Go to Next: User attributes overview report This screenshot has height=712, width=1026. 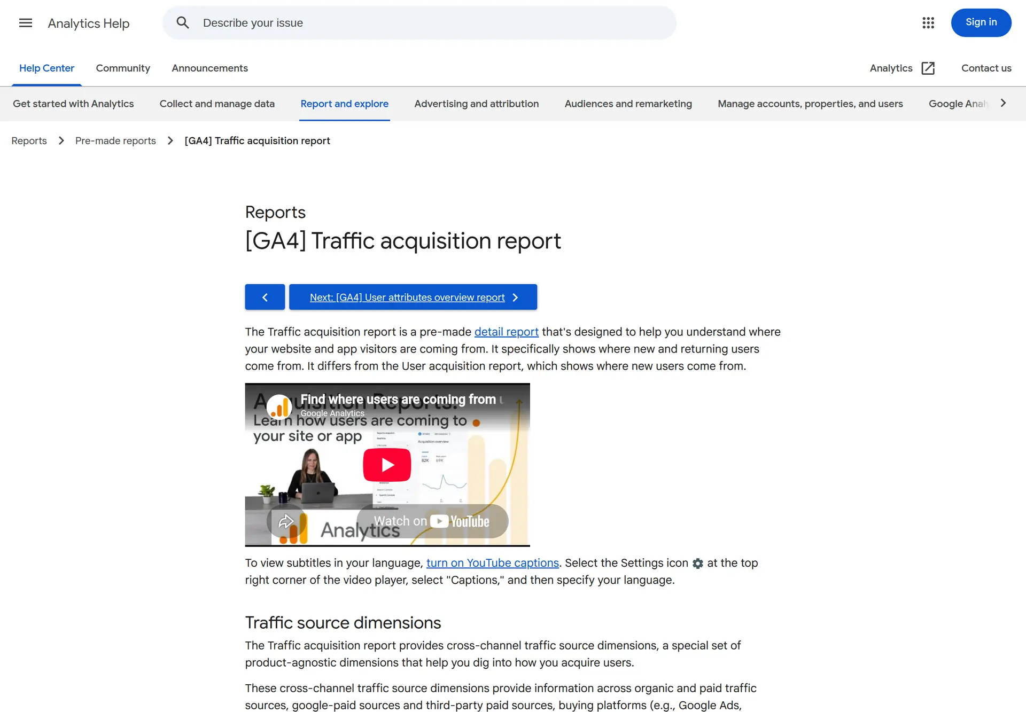tap(413, 297)
